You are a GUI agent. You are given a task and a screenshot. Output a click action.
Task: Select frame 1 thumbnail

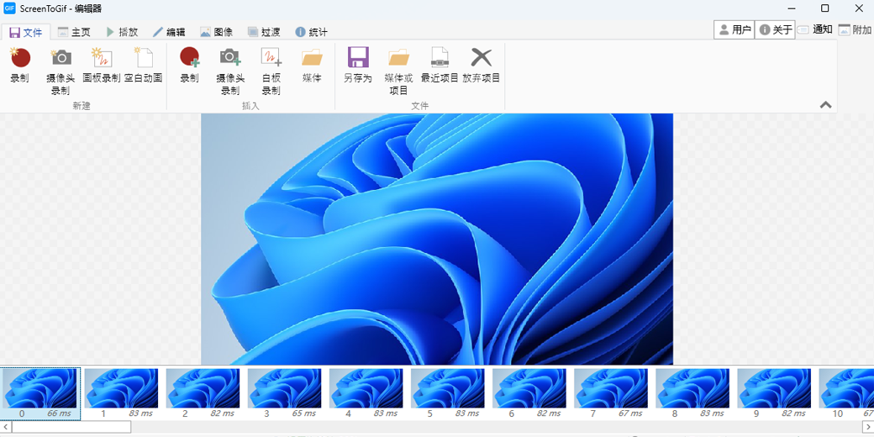click(122, 393)
